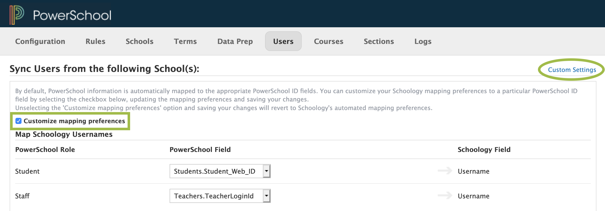Select the Terms tab
This screenshot has width=605, height=211.
[x=185, y=41]
